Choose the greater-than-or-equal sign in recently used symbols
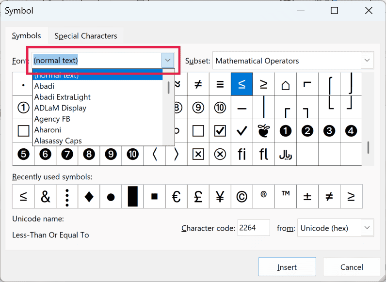 pyautogui.click(x=351, y=196)
